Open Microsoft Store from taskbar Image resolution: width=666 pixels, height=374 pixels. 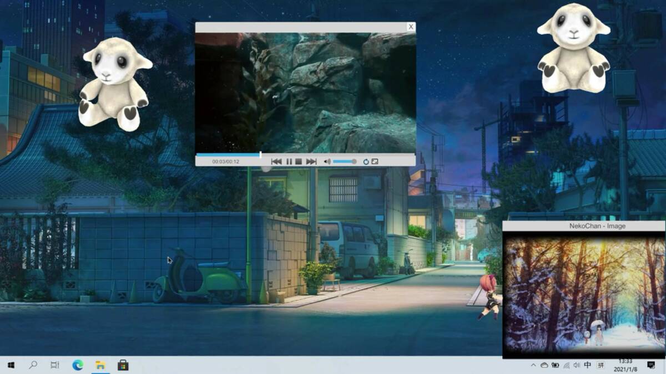click(123, 365)
